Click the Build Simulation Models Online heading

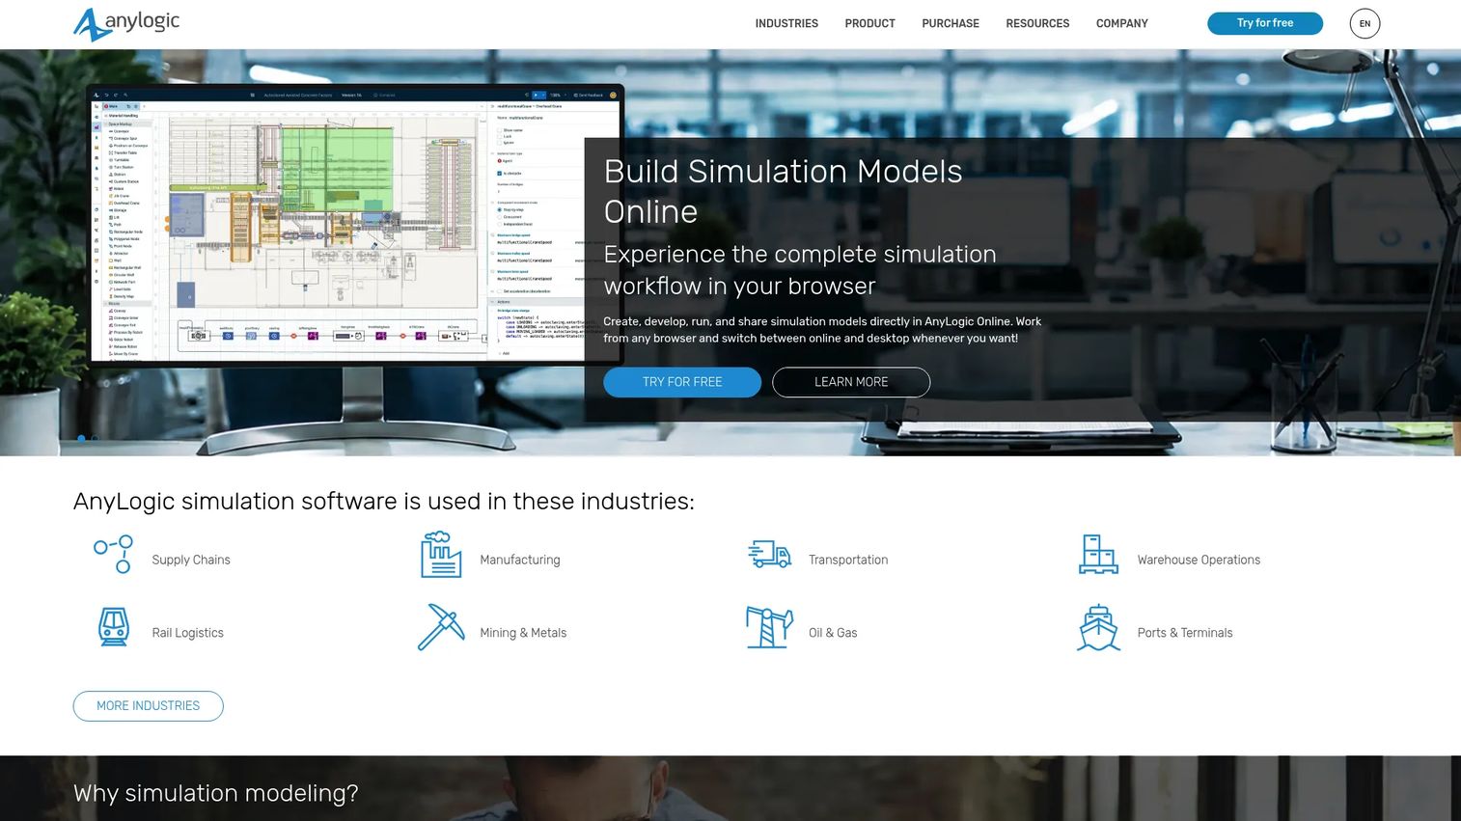(783, 191)
